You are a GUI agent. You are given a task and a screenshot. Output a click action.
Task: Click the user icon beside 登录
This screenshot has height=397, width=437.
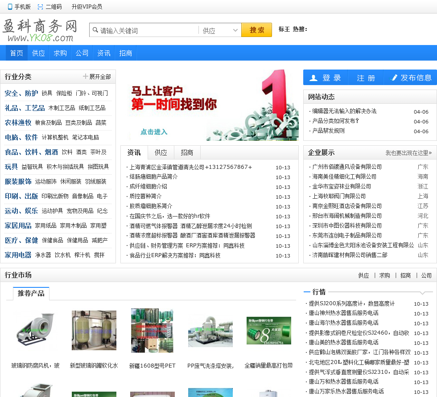pos(313,78)
